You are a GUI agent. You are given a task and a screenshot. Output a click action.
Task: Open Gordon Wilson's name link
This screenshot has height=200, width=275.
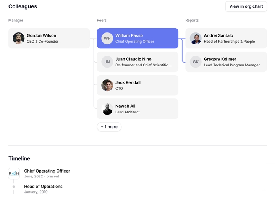click(x=42, y=35)
